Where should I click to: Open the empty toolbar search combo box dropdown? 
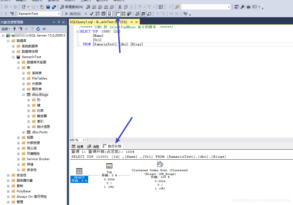coord(228,7)
